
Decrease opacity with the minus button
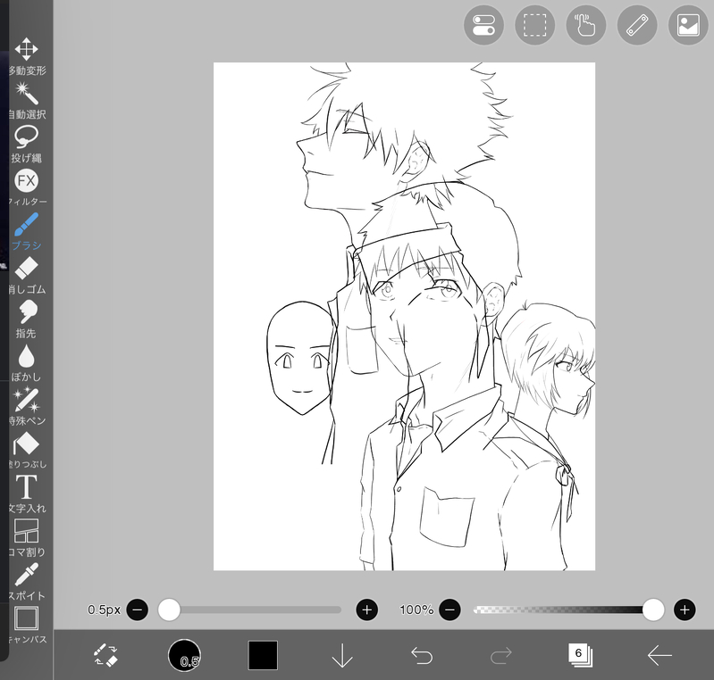449,610
